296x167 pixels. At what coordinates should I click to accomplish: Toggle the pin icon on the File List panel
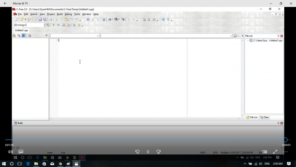278,36
